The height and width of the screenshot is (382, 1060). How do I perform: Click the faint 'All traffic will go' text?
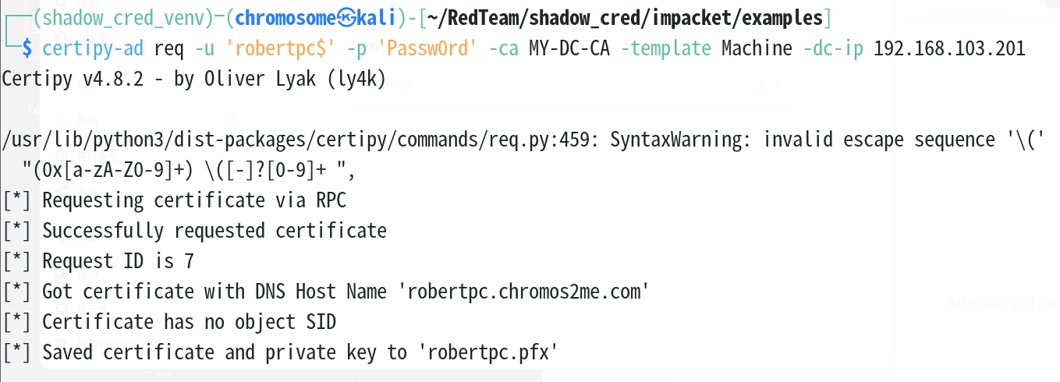tap(1002, 304)
